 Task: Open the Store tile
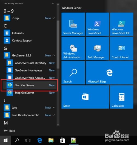click(85, 97)
